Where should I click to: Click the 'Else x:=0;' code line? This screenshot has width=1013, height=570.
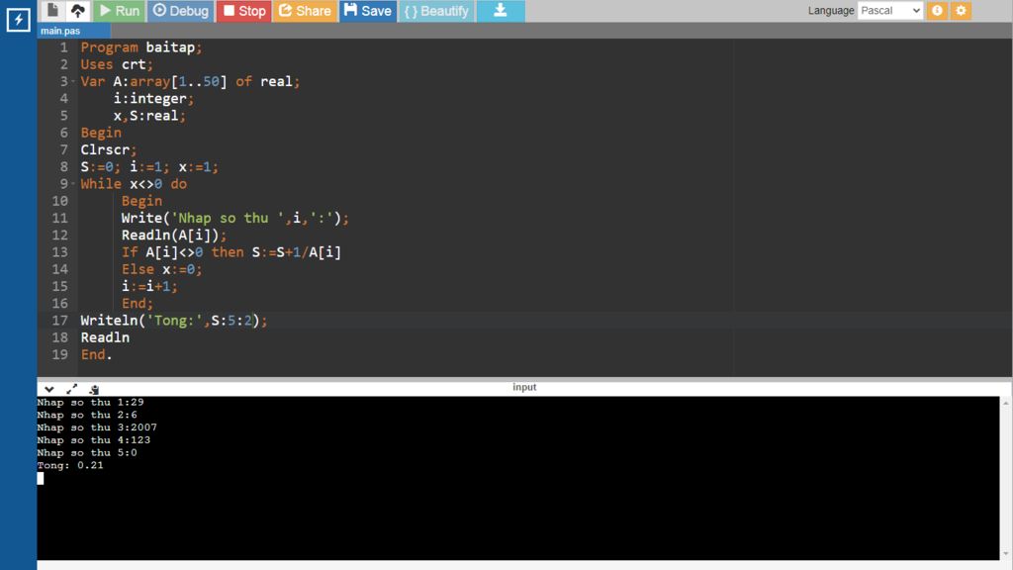pos(161,269)
